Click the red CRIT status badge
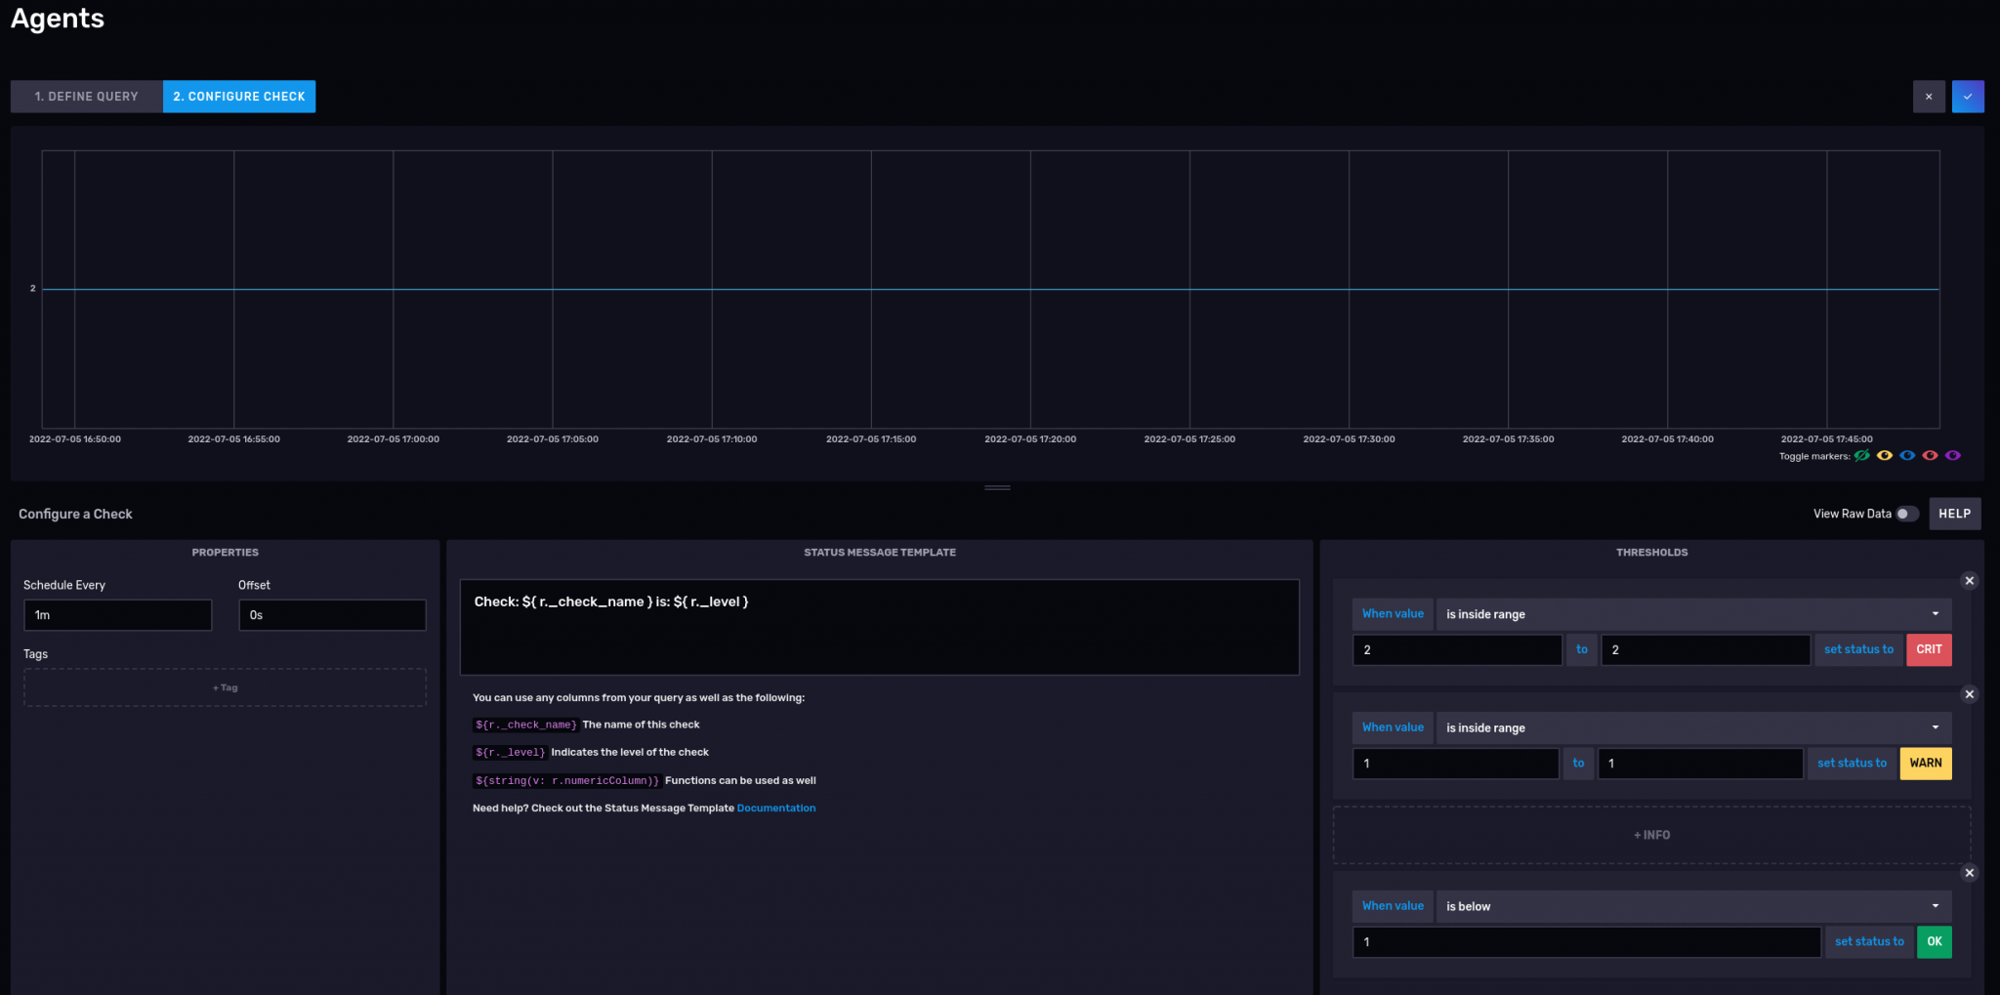Viewport: 2000px width, 995px height. point(1929,649)
